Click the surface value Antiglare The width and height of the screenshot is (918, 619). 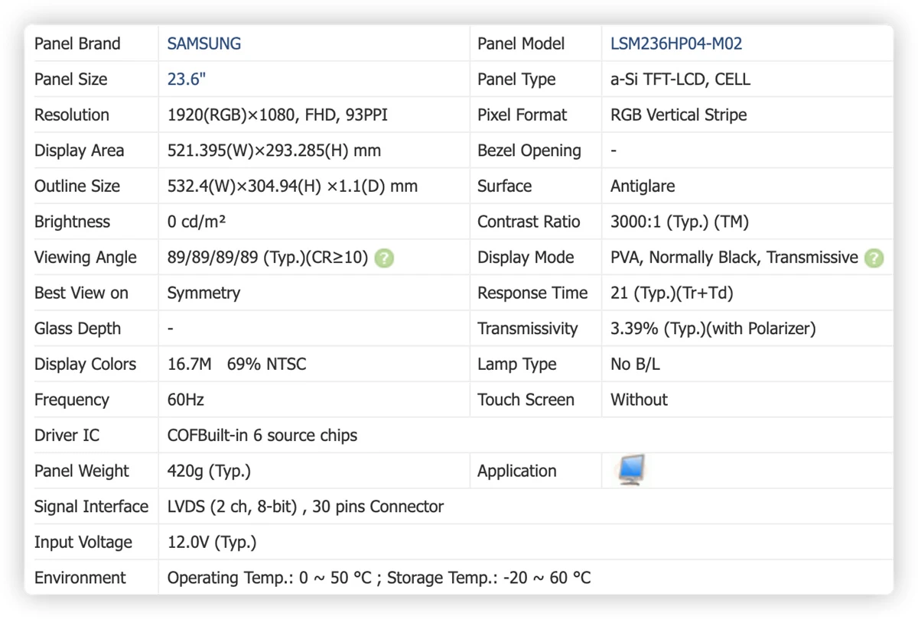pos(643,186)
